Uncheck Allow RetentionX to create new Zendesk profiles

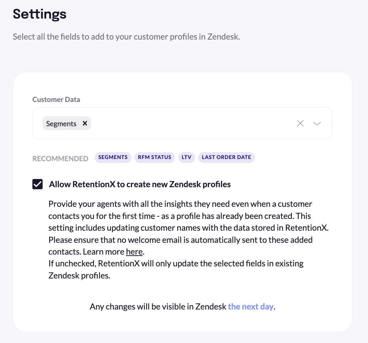[37, 184]
